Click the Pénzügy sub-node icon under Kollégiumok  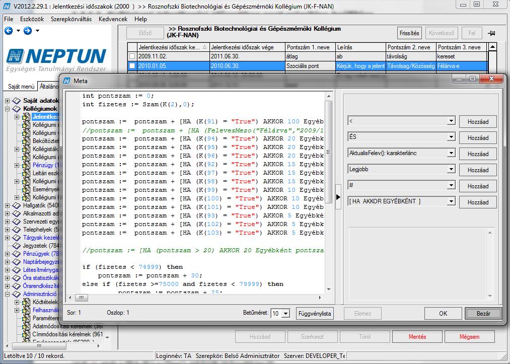pyautogui.click(x=26, y=165)
